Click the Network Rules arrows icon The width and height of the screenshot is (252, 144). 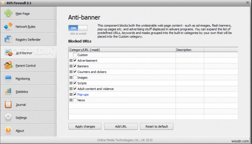[x=8, y=26]
